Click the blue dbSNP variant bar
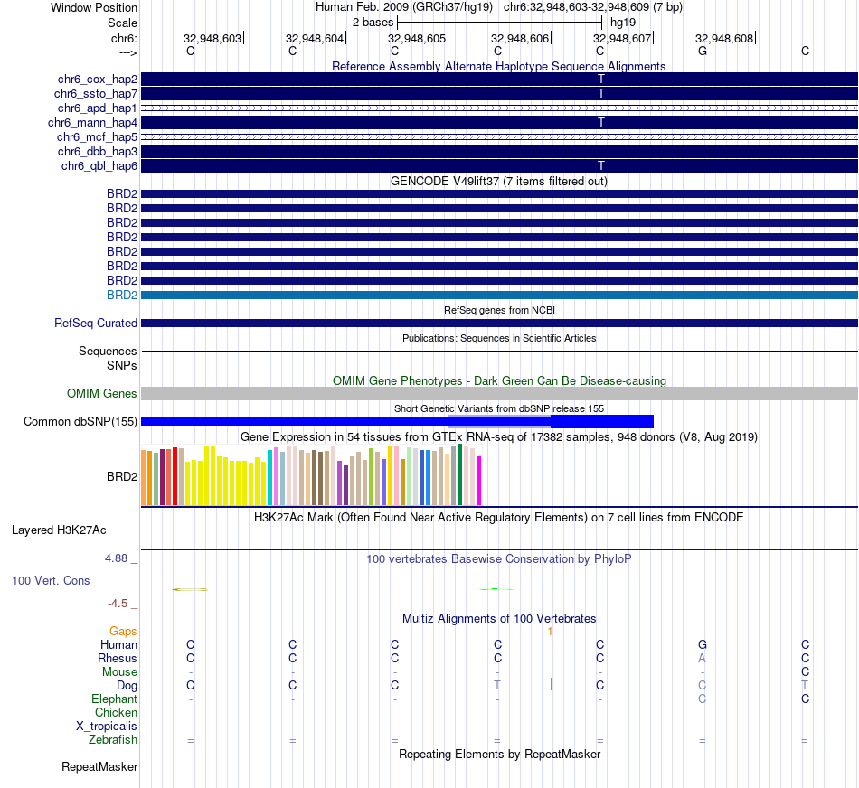This screenshot has width=859, height=788. [x=397, y=422]
